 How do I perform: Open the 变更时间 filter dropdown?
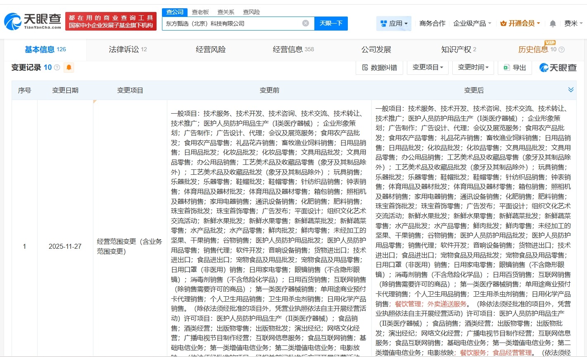(x=473, y=67)
